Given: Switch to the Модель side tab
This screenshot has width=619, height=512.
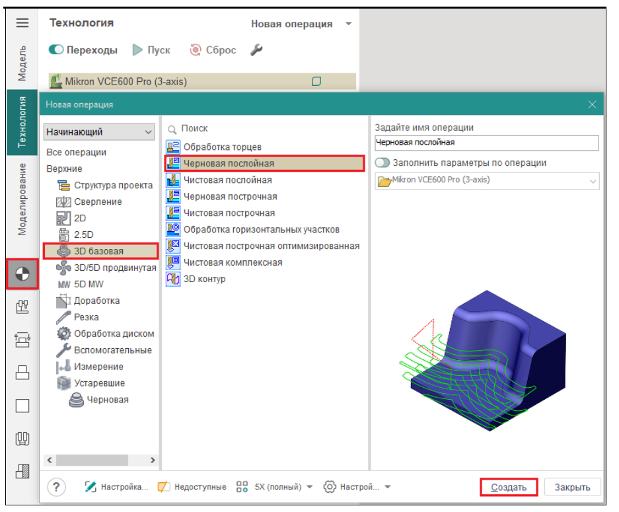Looking at the screenshot, I should (x=22, y=63).
